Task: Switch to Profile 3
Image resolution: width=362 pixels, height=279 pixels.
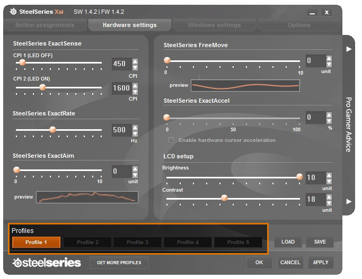Action: click(x=138, y=242)
